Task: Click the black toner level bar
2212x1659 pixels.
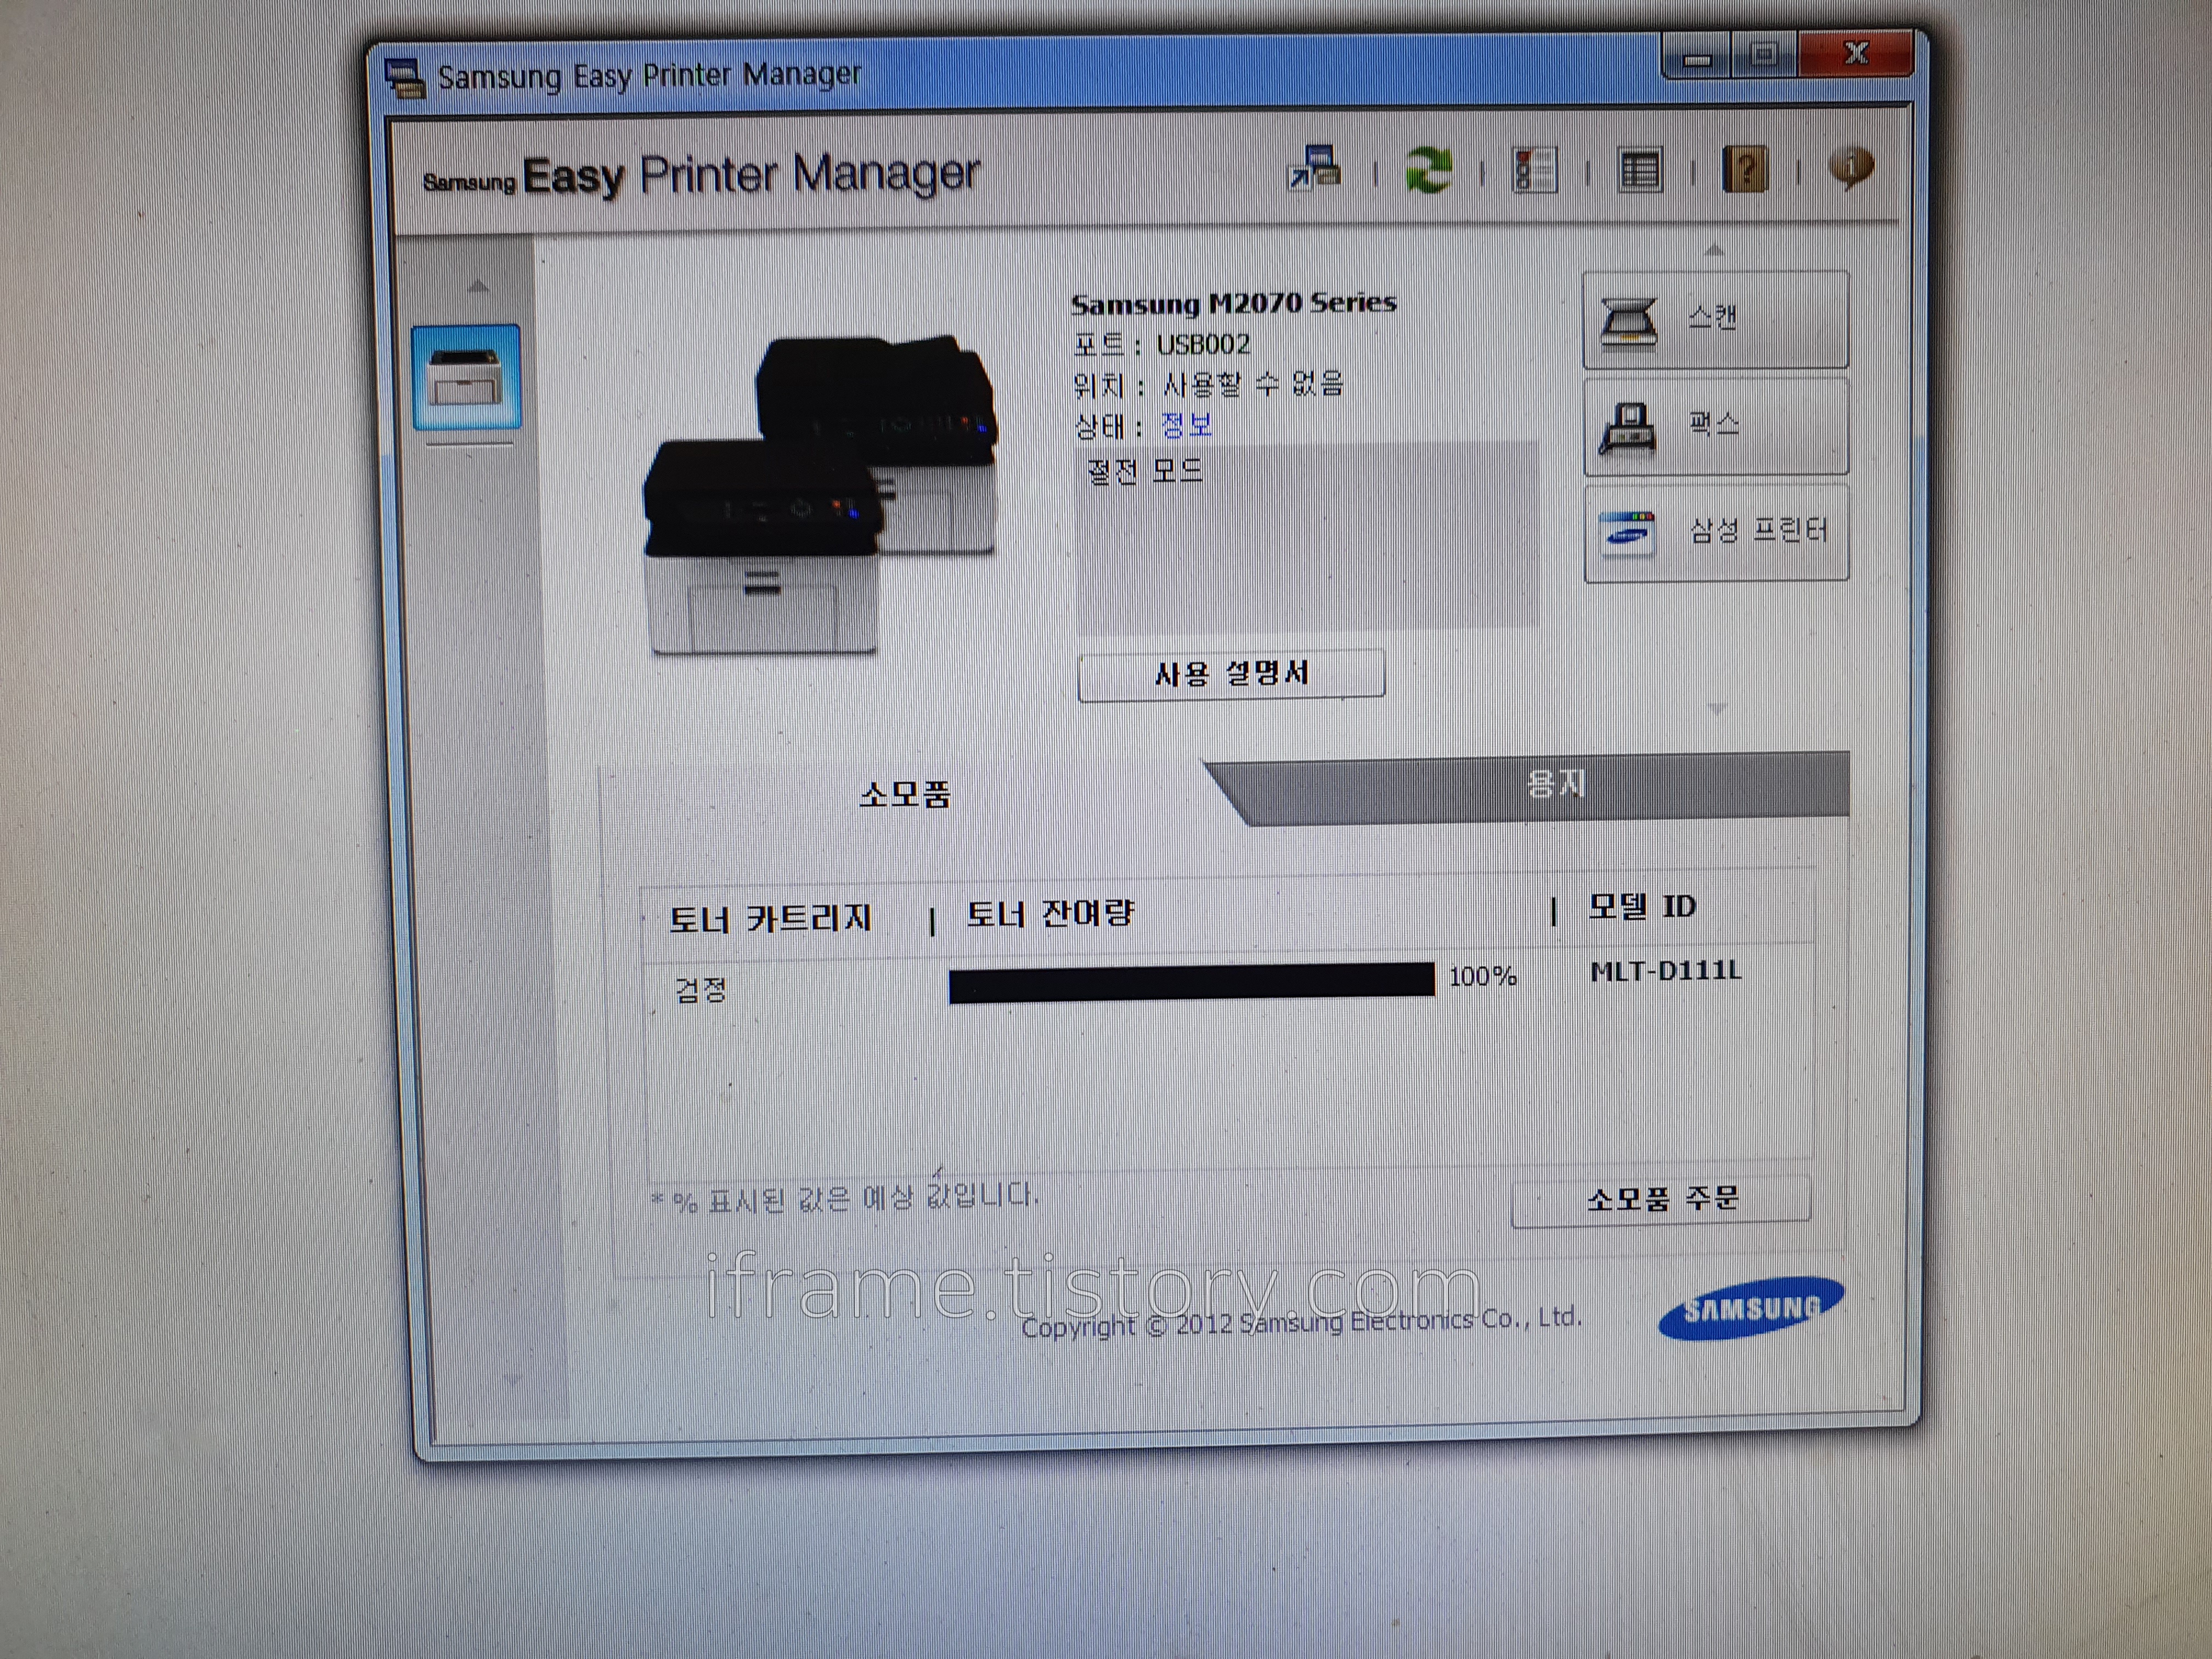Action: 1190,981
